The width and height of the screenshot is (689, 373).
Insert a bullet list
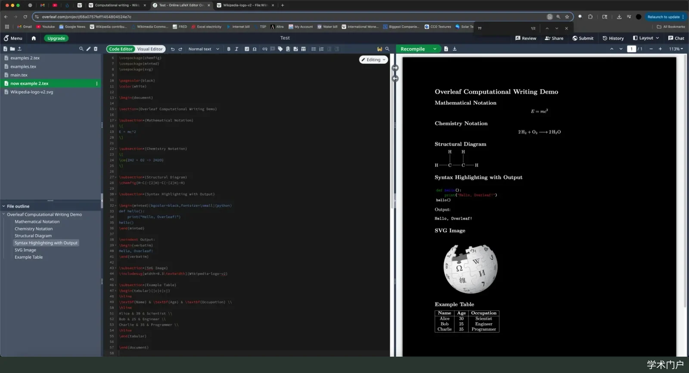click(x=313, y=49)
